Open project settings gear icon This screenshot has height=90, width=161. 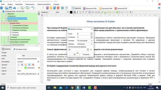pos(62,8)
